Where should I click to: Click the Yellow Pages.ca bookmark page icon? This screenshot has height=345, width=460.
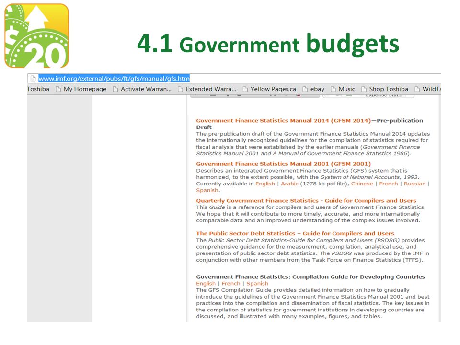click(245, 89)
